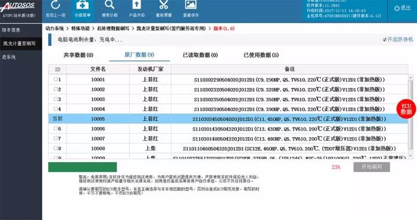This screenshot has width=417, height=220.
Task: Select file name cell 10003
Action: pos(98,99)
